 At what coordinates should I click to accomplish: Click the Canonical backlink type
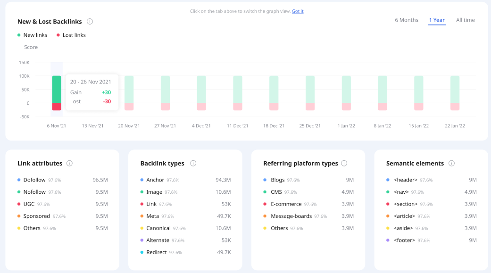click(186, 228)
